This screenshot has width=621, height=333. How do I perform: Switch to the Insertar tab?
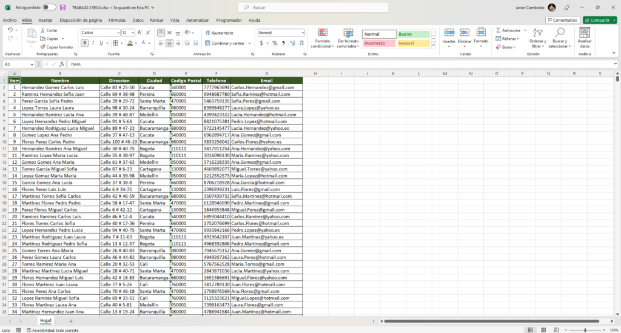coord(45,20)
